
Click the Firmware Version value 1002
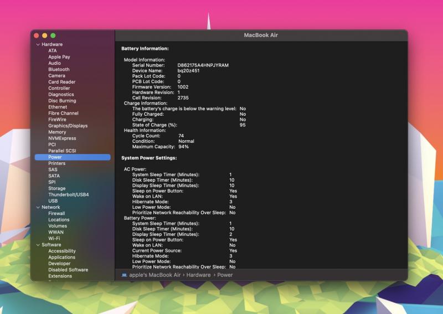pyautogui.click(x=183, y=87)
